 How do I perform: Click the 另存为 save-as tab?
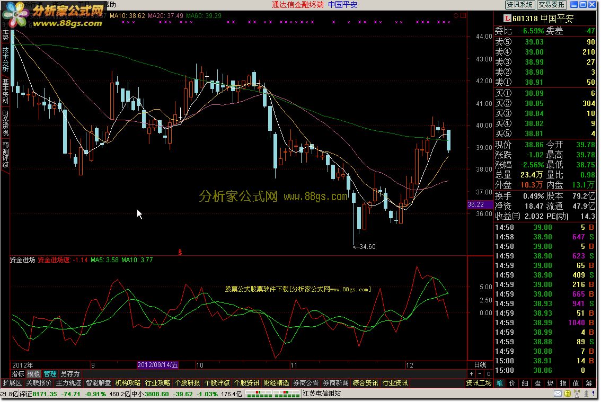tap(70, 373)
